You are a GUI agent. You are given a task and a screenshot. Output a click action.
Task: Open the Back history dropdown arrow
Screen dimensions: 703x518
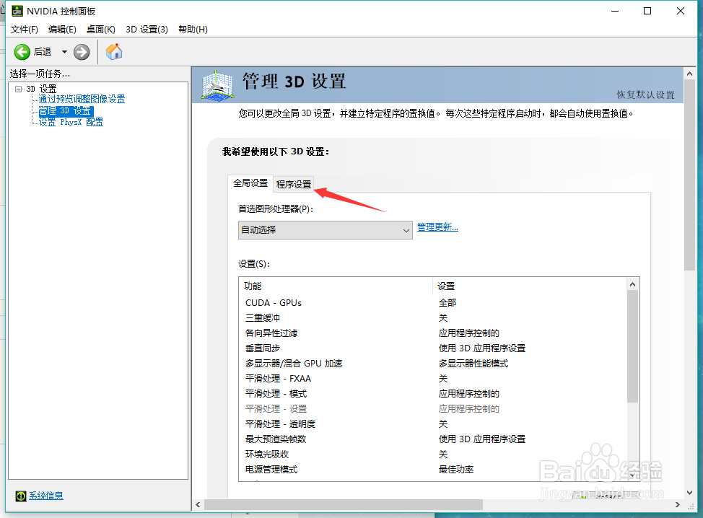point(64,52)
